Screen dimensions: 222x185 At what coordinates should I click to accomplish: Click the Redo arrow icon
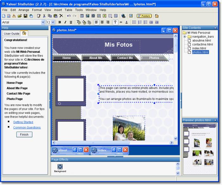tap(75, 16)
